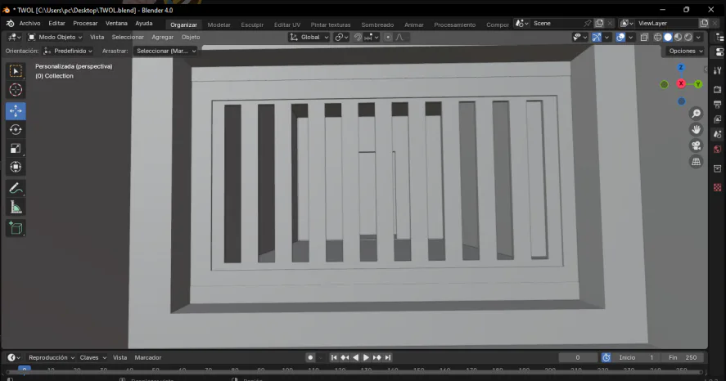
Task: Open Global transform orientation dropdown
Action: (309, 37)
